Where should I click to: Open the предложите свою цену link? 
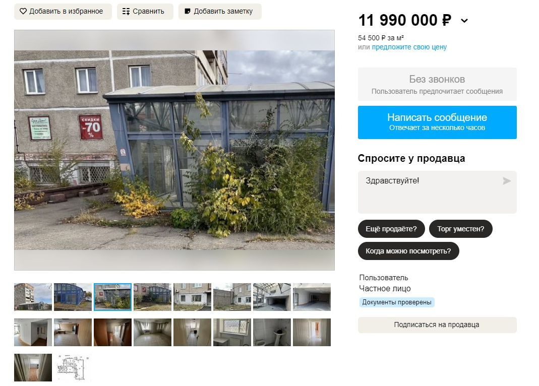[x=409, y=47]
